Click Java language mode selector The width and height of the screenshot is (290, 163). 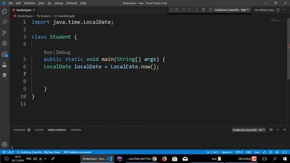257,152
